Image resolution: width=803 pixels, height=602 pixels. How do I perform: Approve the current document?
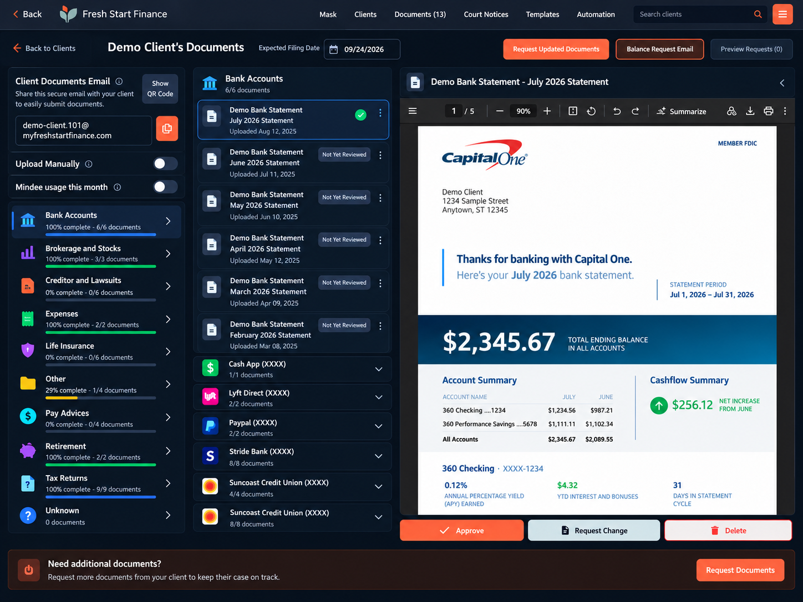[461, 530]
